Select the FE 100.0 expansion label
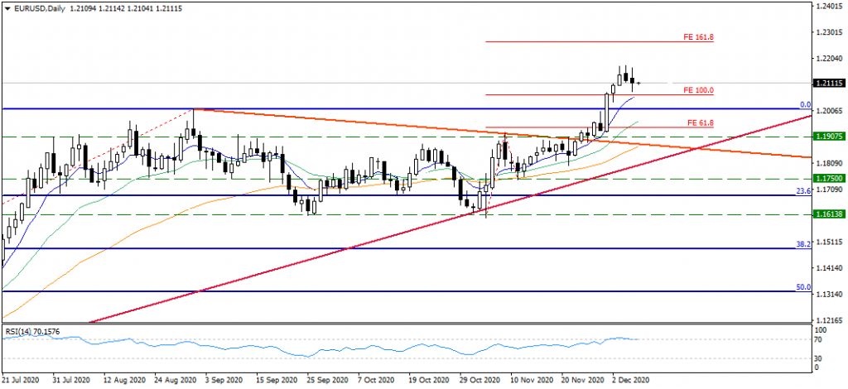The width and height of the screenshot is (848, 389). 699,89
